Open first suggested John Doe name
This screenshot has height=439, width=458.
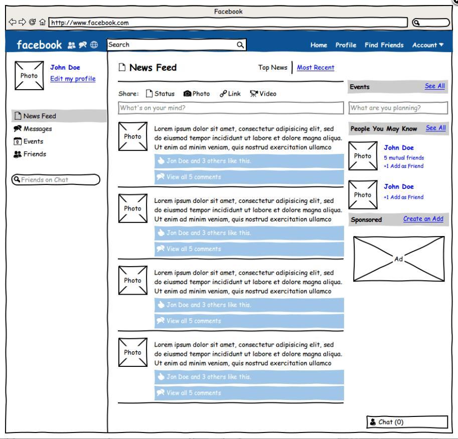399,148
